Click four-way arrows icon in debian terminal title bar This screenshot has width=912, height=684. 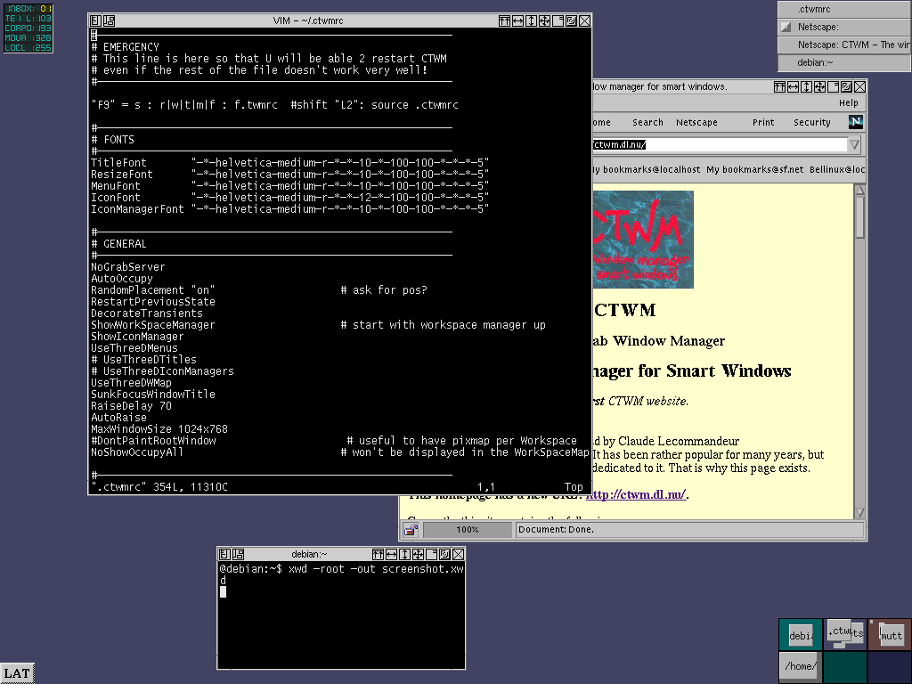[x=419, y=554]
